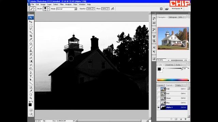Select the History Brush tool
Image resolution: width=218 pixels, height=122 pixels.
pyautogui.click(x=31, y=54)
